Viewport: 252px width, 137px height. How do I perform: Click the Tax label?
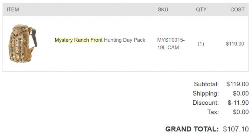coord(213,112)
